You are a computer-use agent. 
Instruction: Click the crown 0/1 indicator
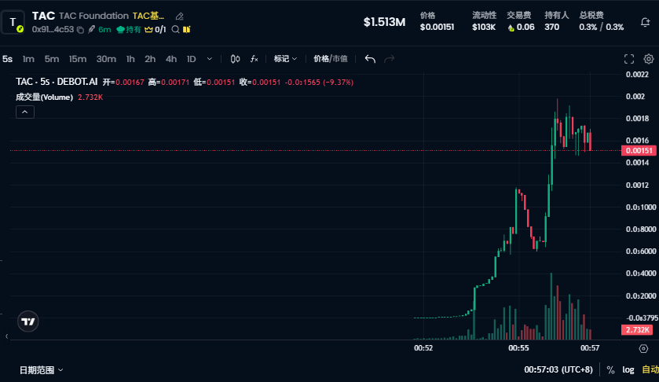[156, 29]
